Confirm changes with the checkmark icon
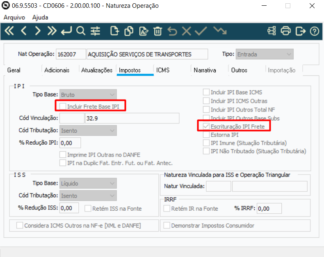Viewport: 324px width, 257px height. click(201, 31)
